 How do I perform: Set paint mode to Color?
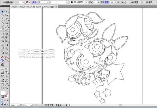2,100
